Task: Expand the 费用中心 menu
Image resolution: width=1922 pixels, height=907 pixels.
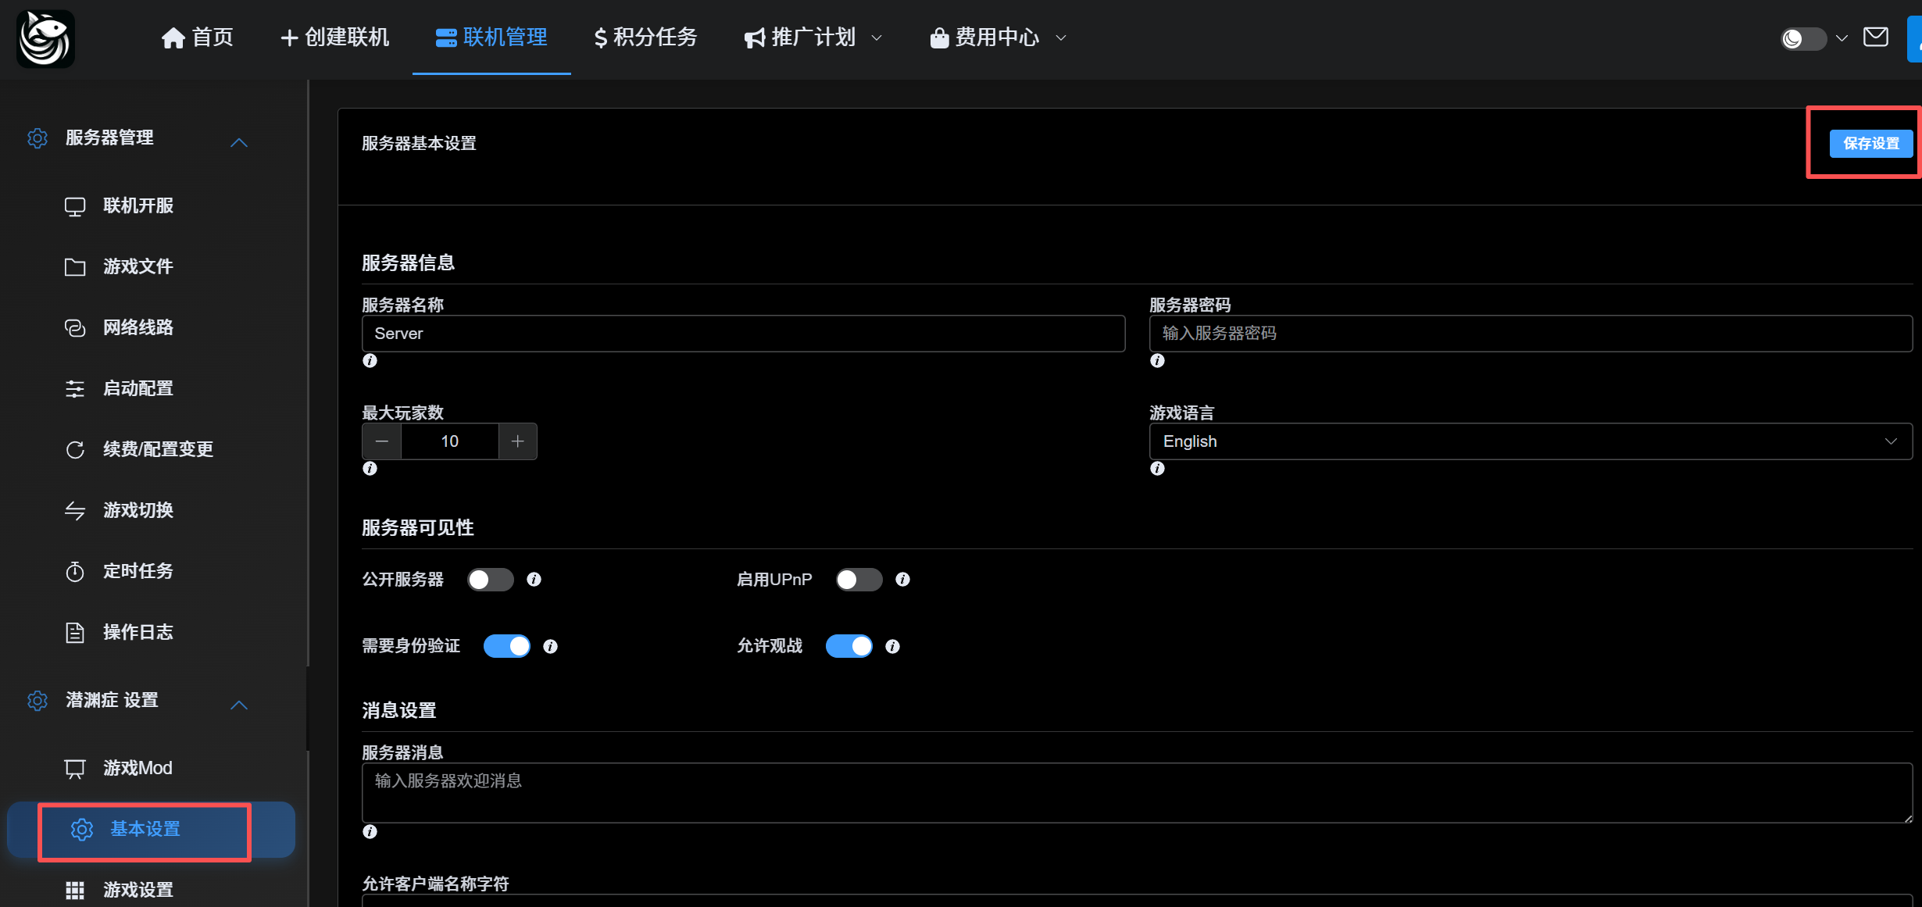Action: (x=997, y=37)
